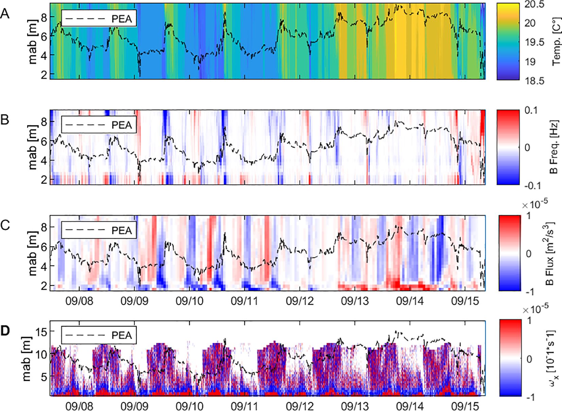562x411 pixels.
Task: Click the 19.5 tick on temperature colorbar
Action: pyautogui.click(x=534, y=42)
